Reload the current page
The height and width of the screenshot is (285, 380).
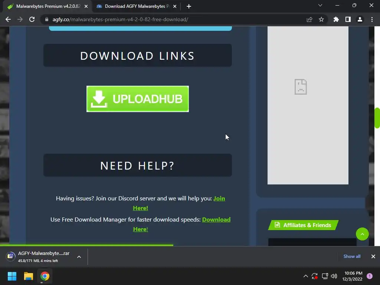click(x=32, y=19)
